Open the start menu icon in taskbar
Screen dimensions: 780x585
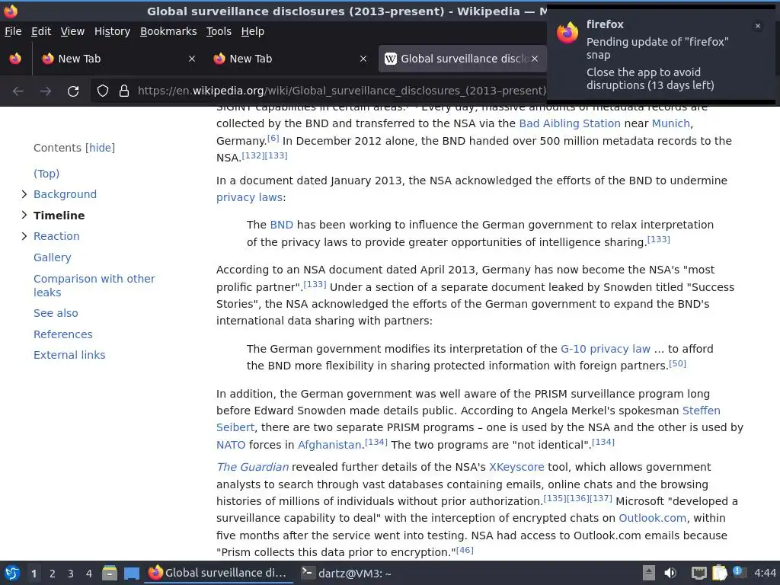pos(12,574)
